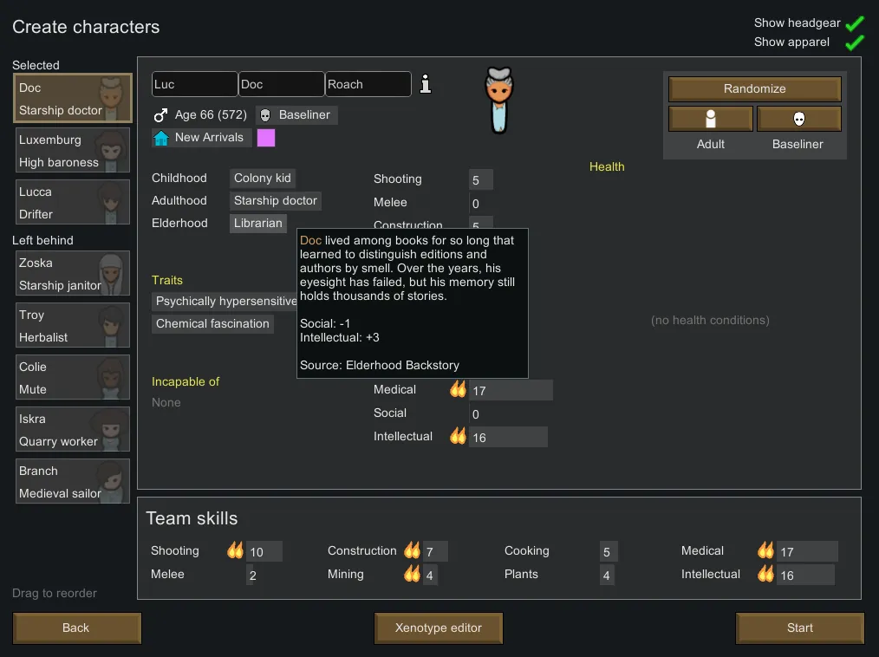Click Doc's character portrait sprite
This screenshot has height=657, width=879.
(498, 101)
